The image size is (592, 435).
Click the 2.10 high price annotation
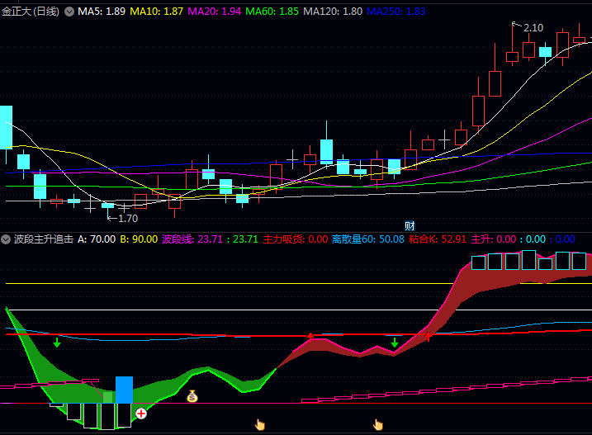click(x=533, y=27)
